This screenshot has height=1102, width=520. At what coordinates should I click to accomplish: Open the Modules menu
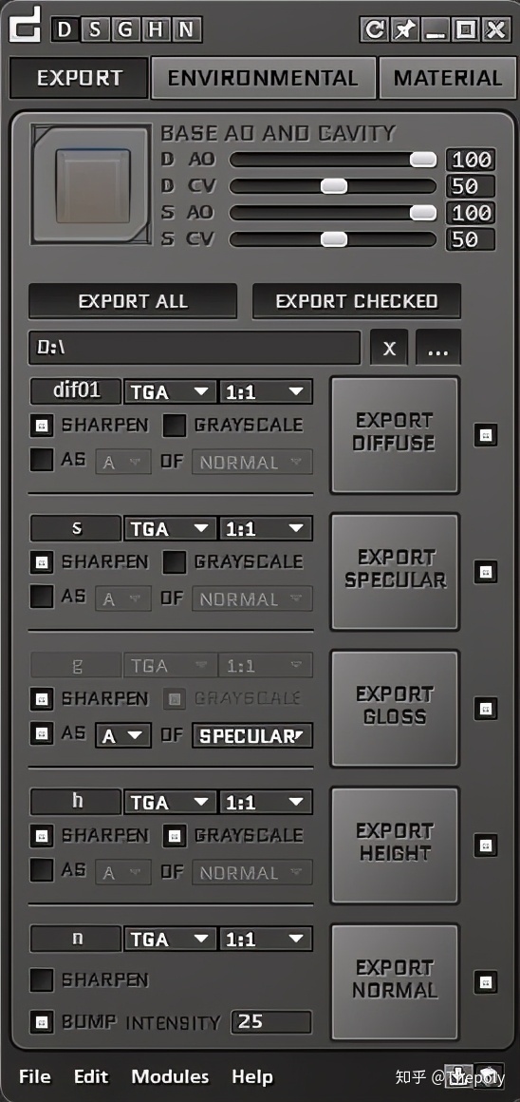pos(170,1076)
